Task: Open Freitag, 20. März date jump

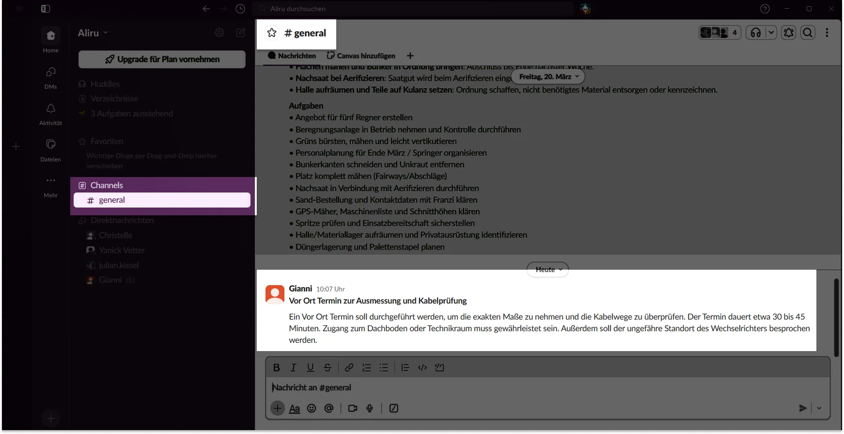Action: click(548, 77)
